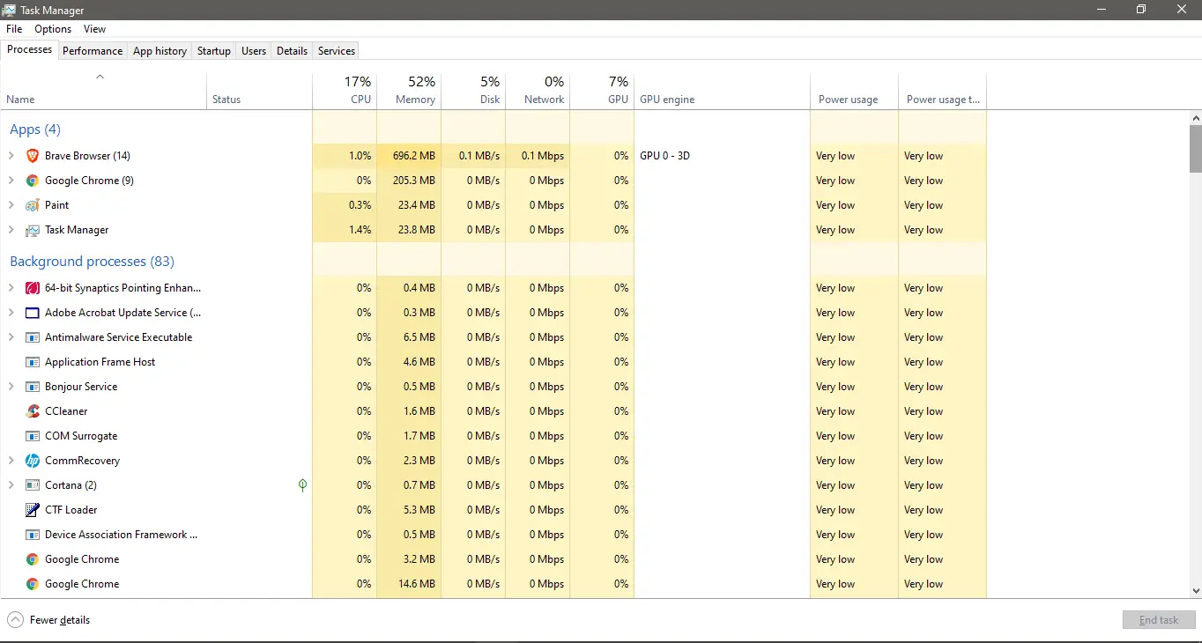1202x643 pixels.
Task: Expand the Adobe Acrobat Update Service row
Action: [11, 313]
